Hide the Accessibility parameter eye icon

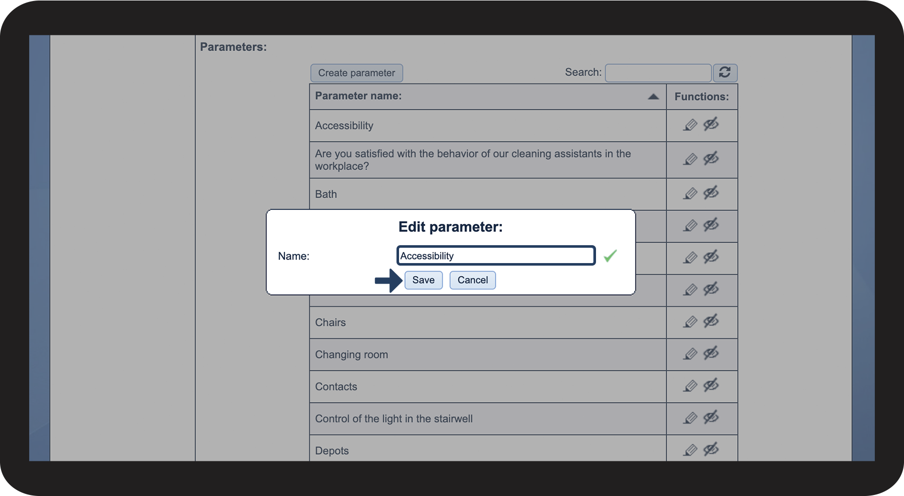coord(711,124)
